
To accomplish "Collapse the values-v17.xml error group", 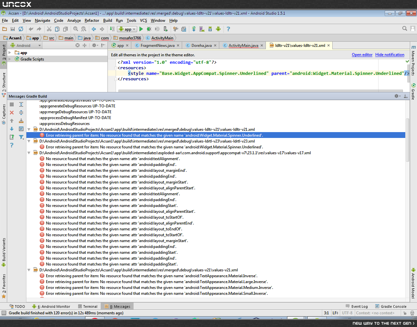I will coord(29,153).
